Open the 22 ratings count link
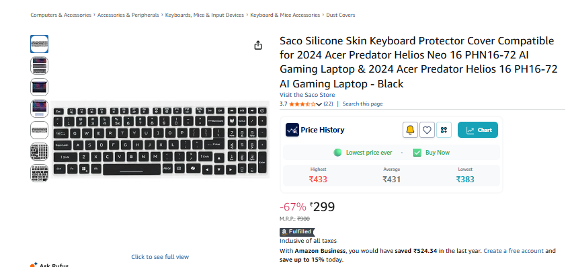This screenshot has height=267, width=570. pos(328,104)
